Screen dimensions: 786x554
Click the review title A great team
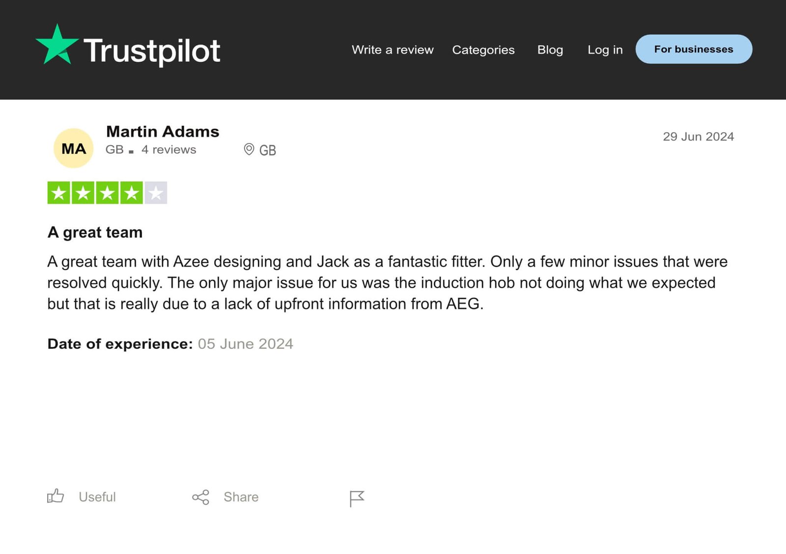(95, 232)
